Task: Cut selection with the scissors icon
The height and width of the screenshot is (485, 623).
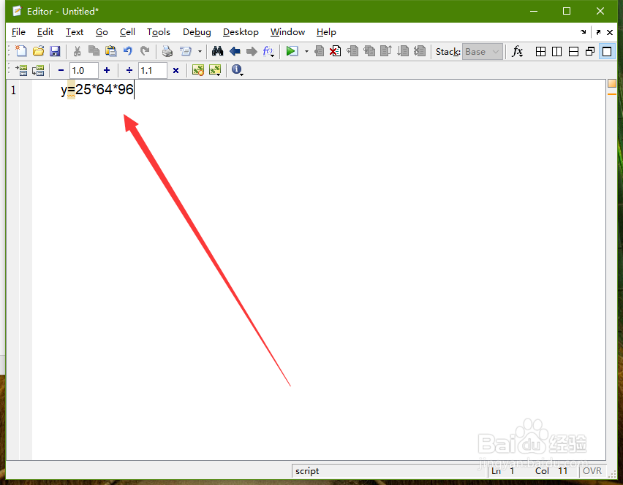Action: 77,51
